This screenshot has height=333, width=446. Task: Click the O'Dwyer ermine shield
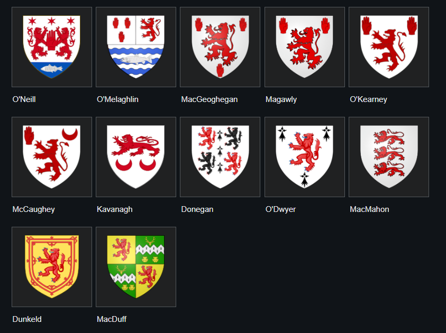304,157
